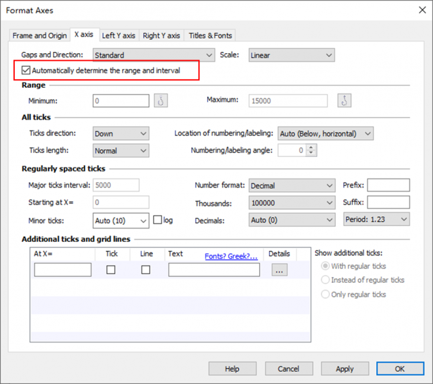Enable the log minor ticks checkbox

point(158,220)
